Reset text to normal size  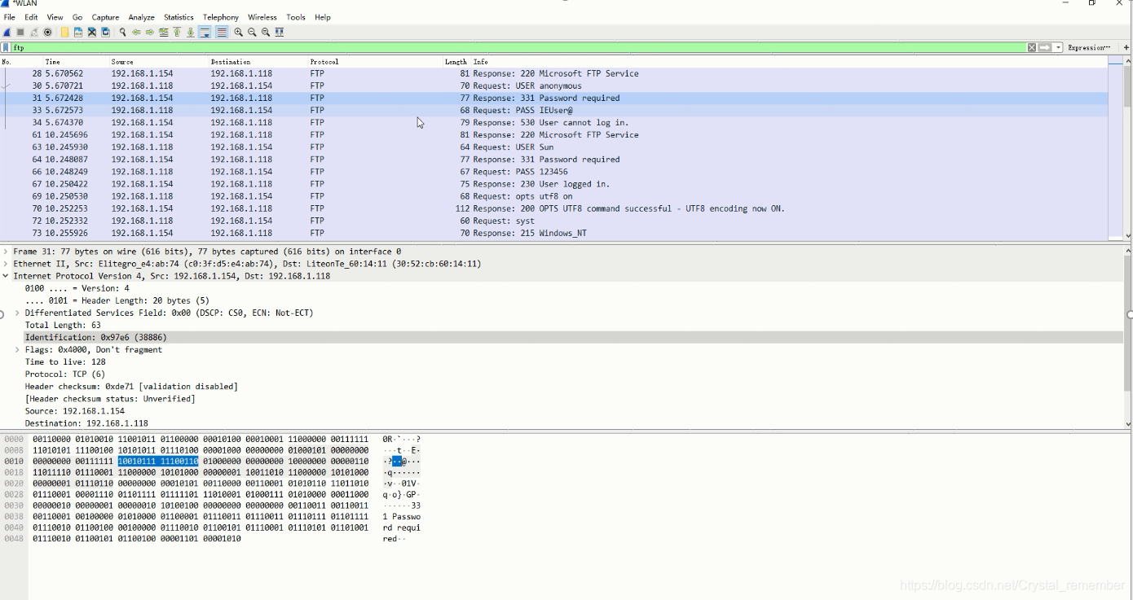[x=266, y=33]
